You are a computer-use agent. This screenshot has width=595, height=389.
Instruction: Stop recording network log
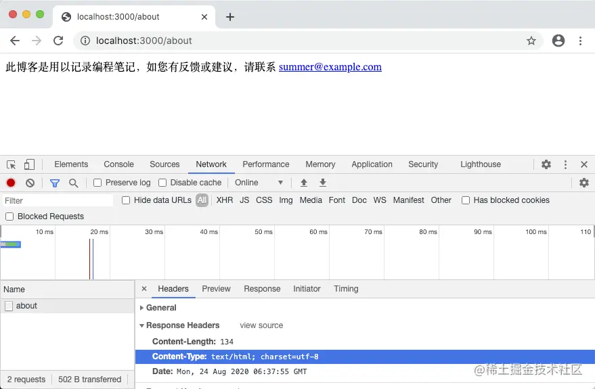pyautogui.click(x=11, y=183)
